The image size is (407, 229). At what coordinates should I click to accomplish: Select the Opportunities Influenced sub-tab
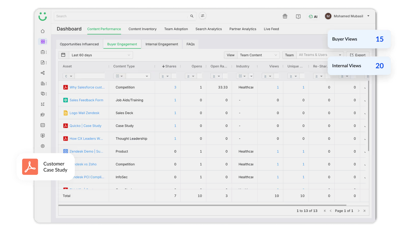79,44
